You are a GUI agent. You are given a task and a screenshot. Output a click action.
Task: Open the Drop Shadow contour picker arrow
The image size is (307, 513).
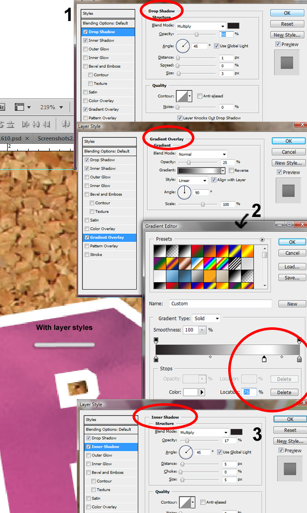(189, 96)
